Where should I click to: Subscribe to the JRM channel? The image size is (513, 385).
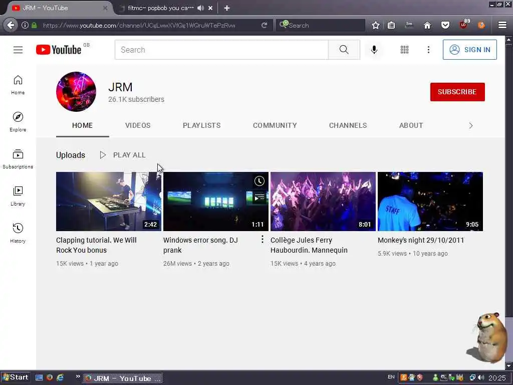(457, 92)
